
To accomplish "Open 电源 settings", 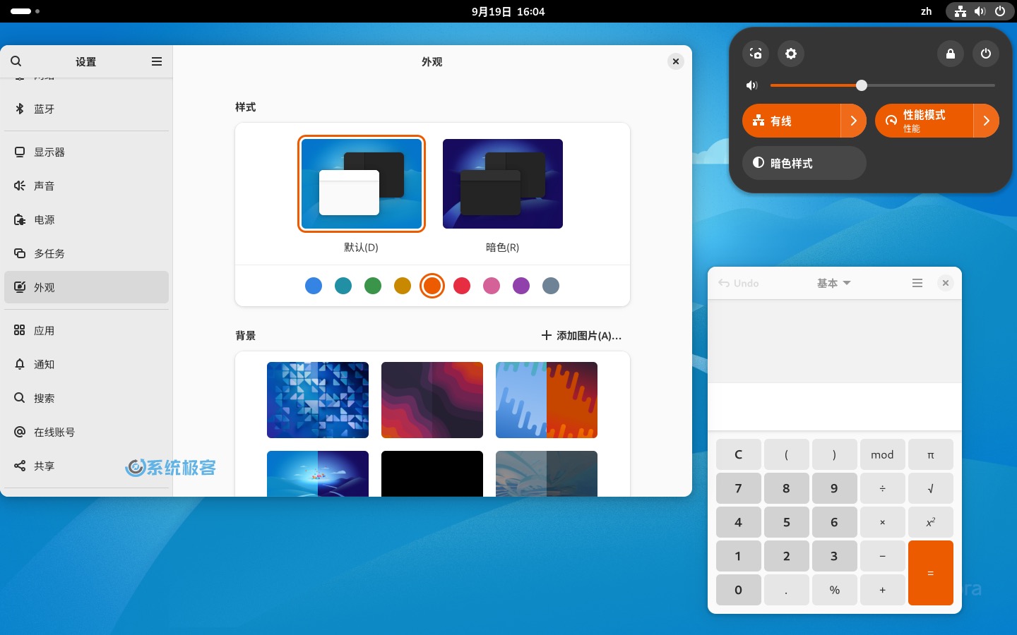I will 86,219.
